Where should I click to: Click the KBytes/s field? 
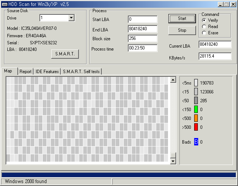(215, 56)
